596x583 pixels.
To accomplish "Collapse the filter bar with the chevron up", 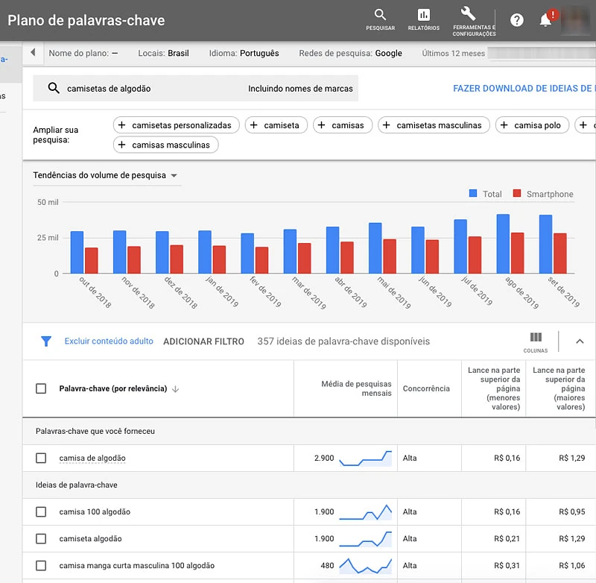I will tap(580, 341).
